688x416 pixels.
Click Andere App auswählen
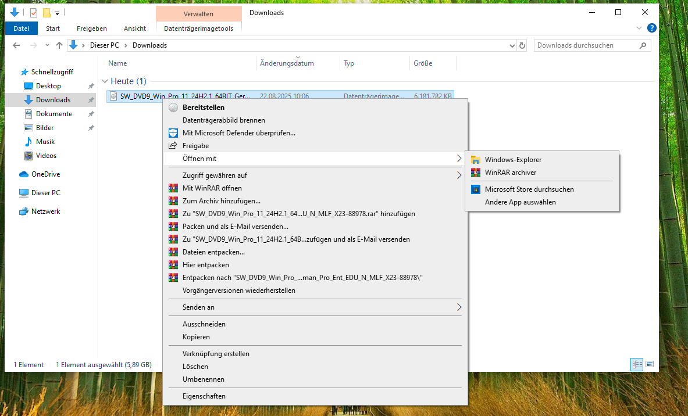520,202
